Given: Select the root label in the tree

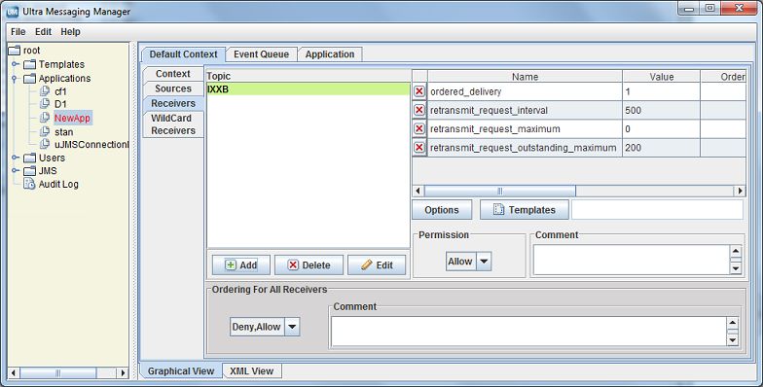Looking at the screenshot, I should 31,51.
